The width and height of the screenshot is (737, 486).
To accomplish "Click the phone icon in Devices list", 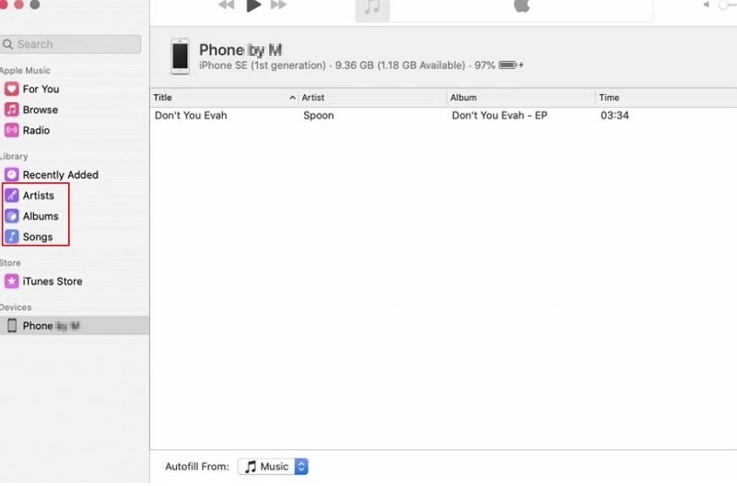I will 12,326.
